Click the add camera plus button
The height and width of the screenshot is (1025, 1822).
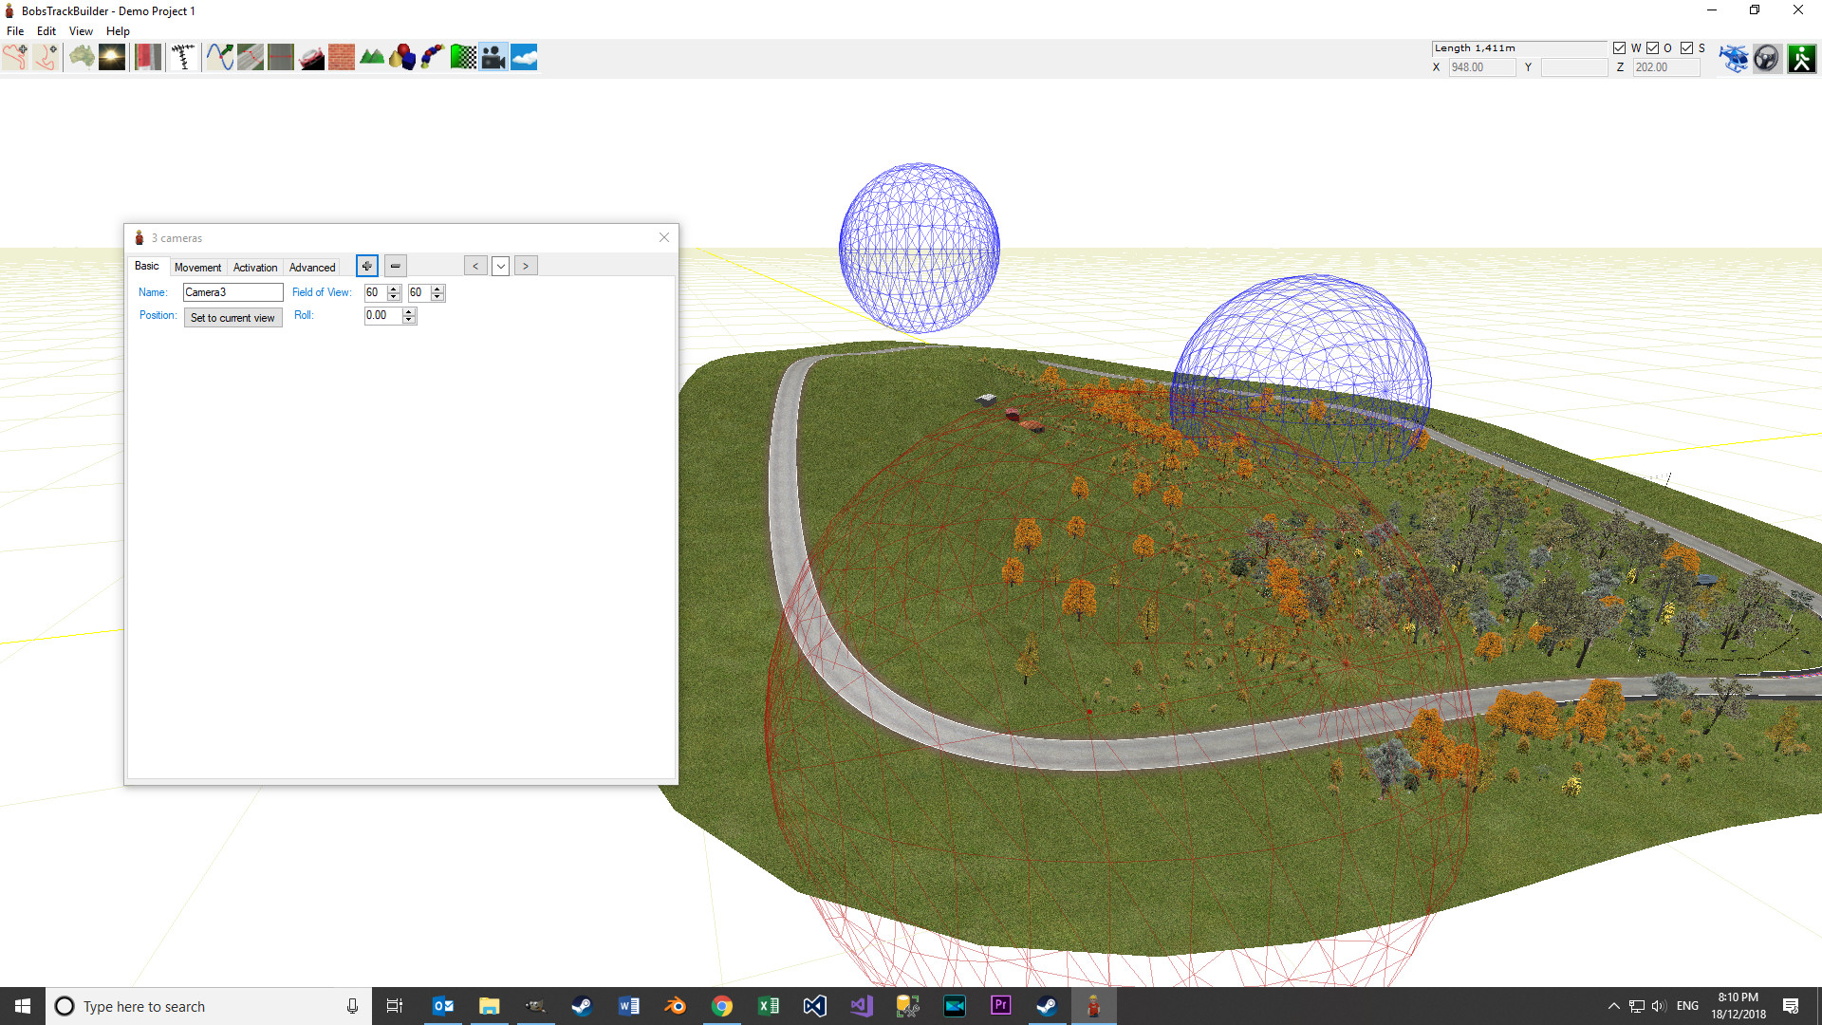[x=366, y=266]
